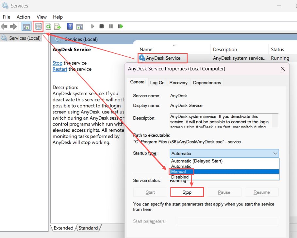Open the Action menu
This screenshot has height=238, width=297.
coord(23,17)
